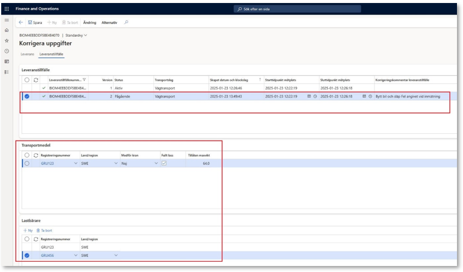Open the Alternativ menu
Image resolution: width=463 pixels, height=272 pixels.
pos(109,22)
